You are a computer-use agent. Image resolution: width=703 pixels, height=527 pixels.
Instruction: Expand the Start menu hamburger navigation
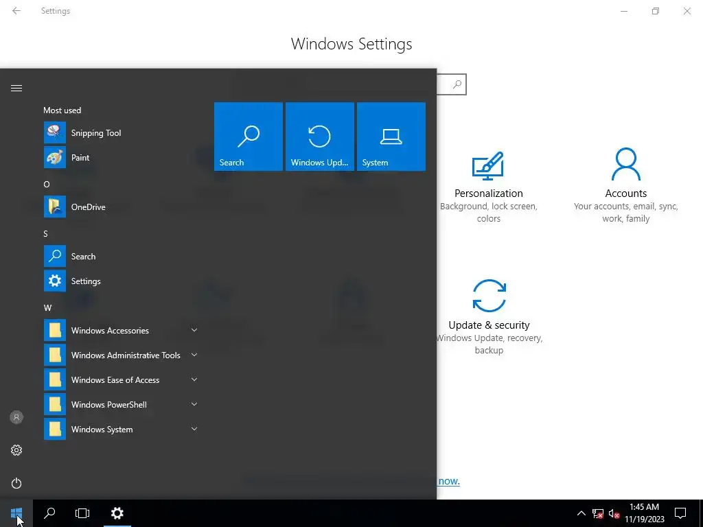point(16,89)
